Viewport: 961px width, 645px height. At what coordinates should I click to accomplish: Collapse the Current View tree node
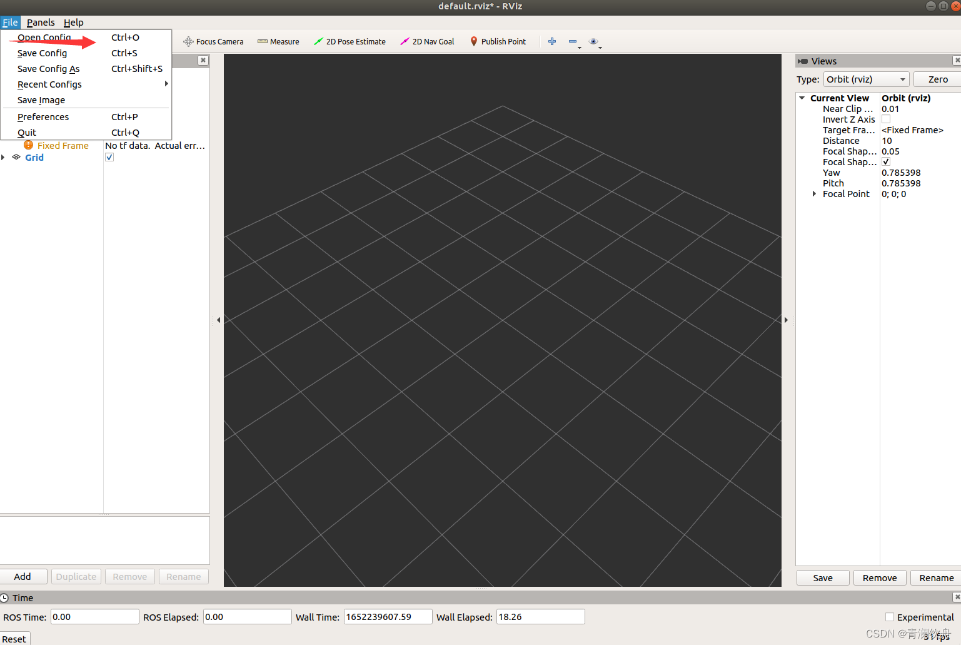pyautogui.click(x=802, y=98)
